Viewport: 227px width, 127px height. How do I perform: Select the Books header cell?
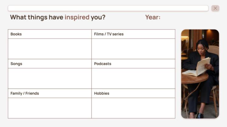click(50, 34)
